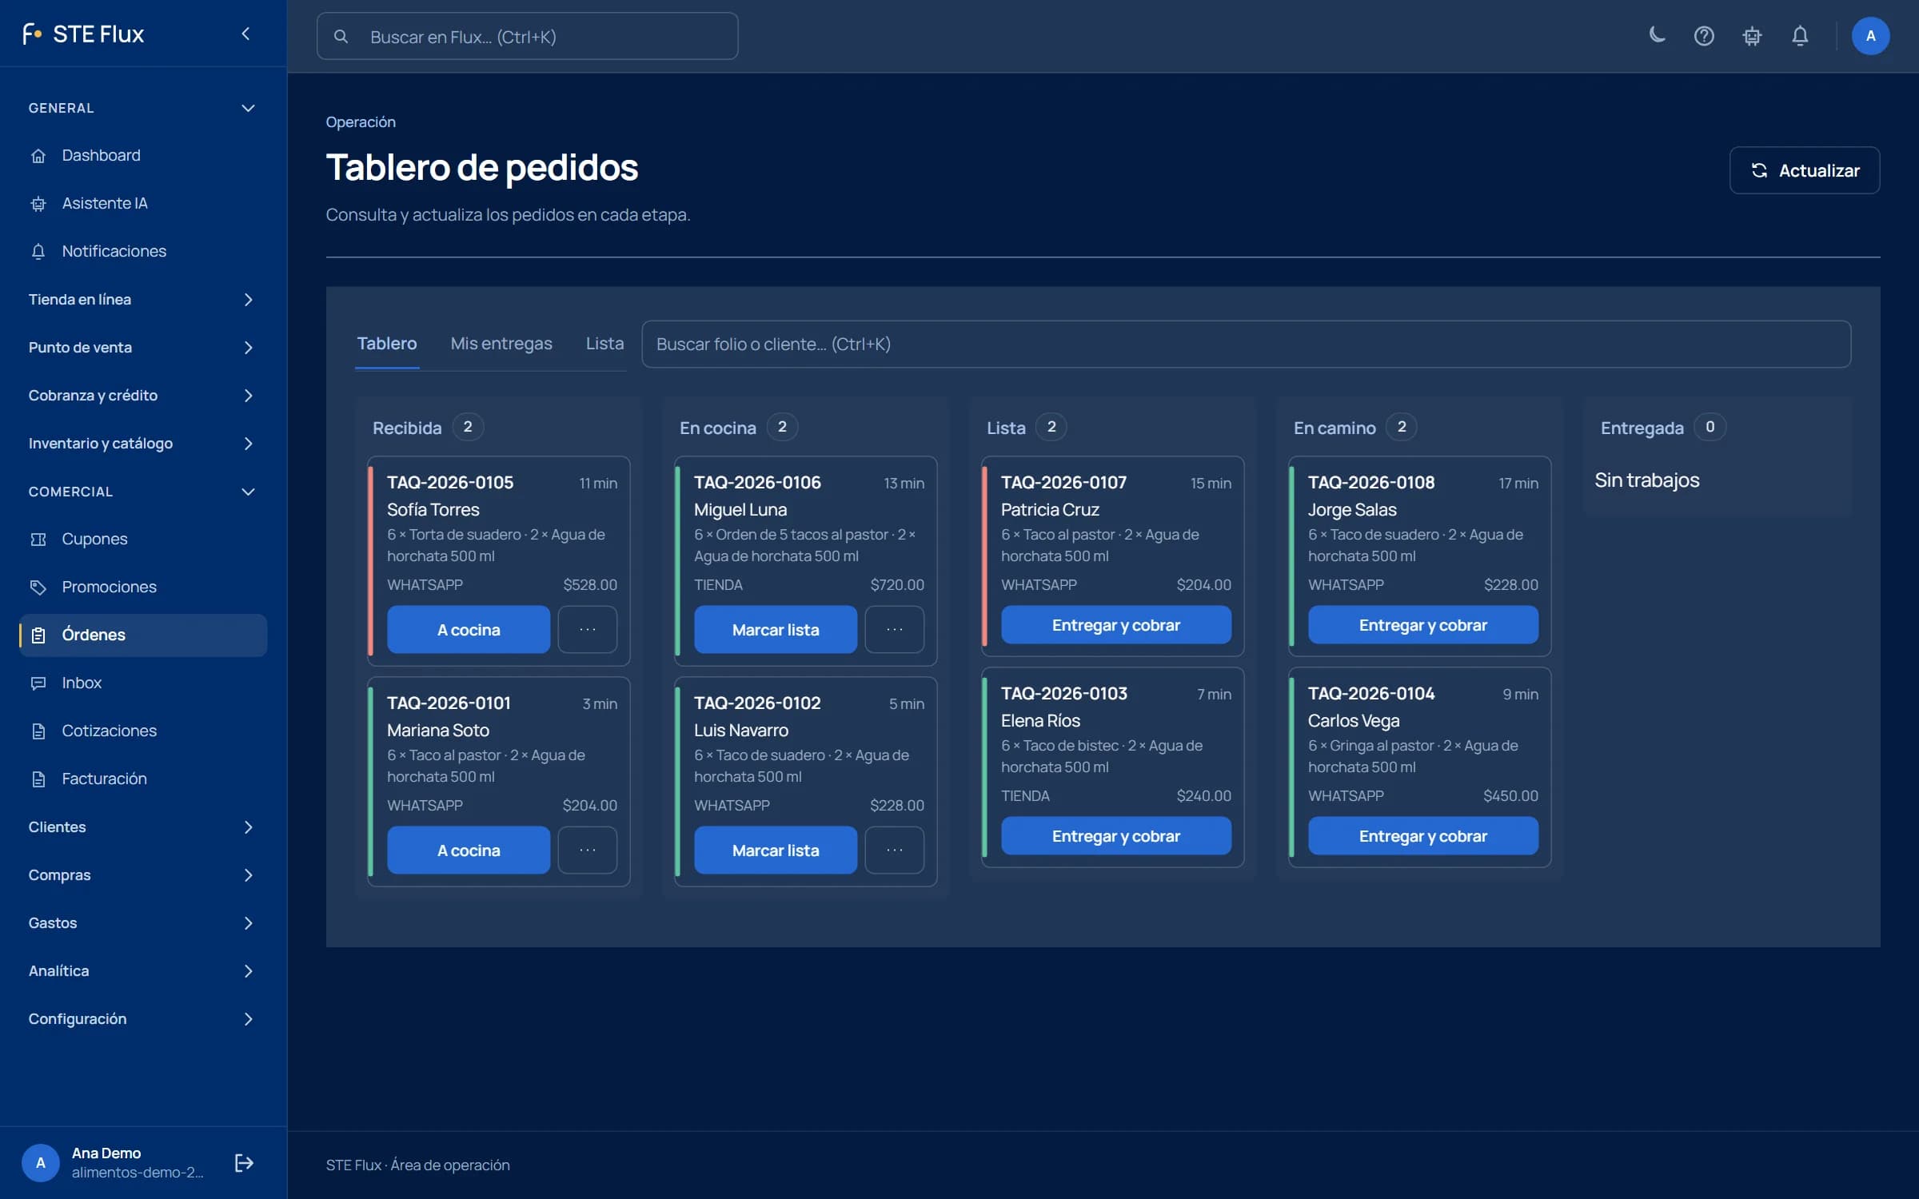The width and height of the screenshot is (1919, 1199).
Task: Open more options for order TAQ-2026-0101
Action: tap(588, 850)
